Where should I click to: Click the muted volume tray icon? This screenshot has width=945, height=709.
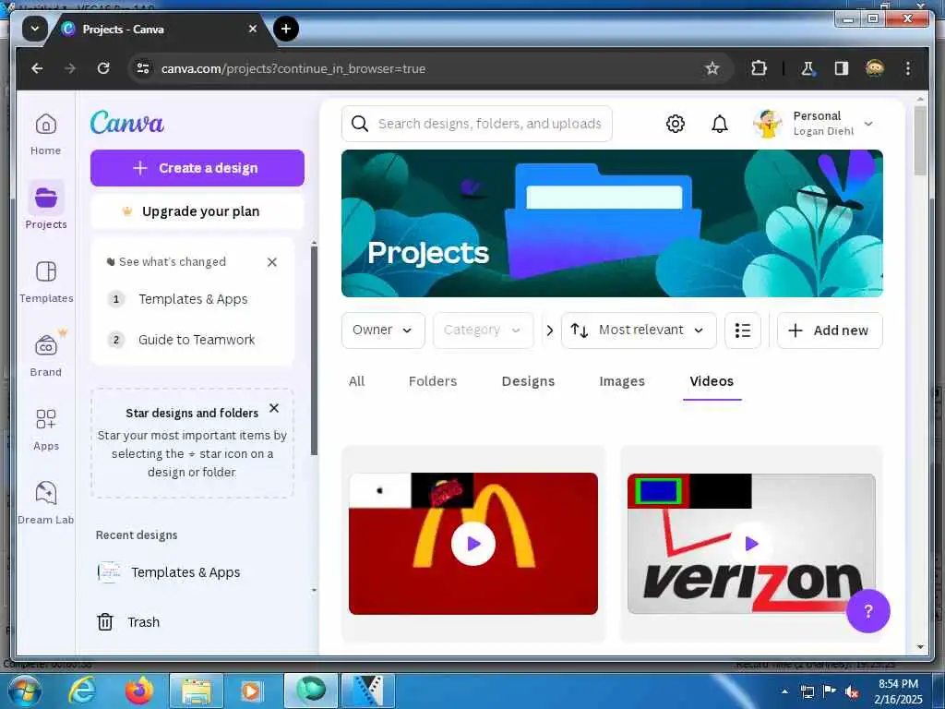852,691
